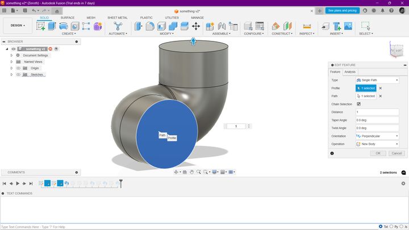409x230 pixels.
Task: Open the Automate modeling icon
Action: [118, 26]
